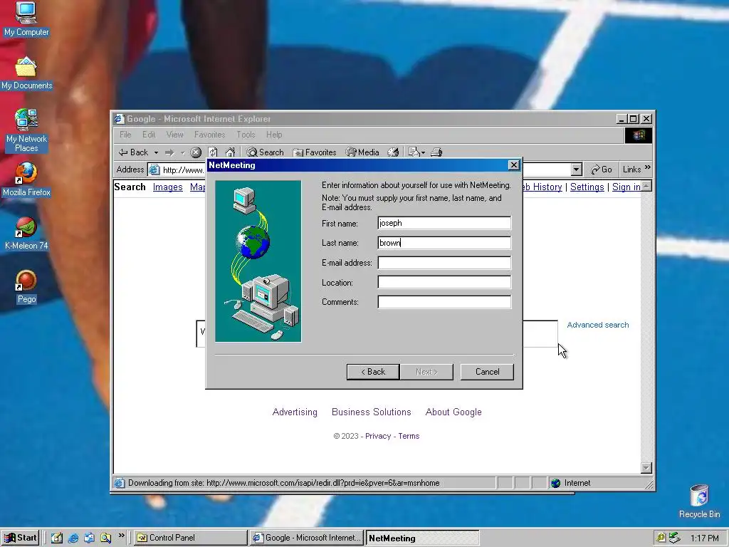Open Google Images link
This screenshot has height=547, width=729.
pyautogui.click(x=168, y=187)
